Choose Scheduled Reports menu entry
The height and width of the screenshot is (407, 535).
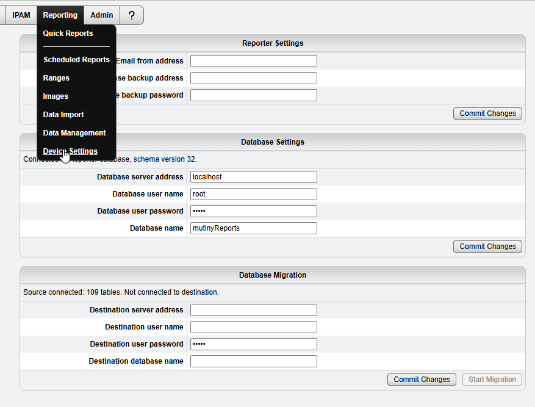pyautogui.click(x=76, y=60)
